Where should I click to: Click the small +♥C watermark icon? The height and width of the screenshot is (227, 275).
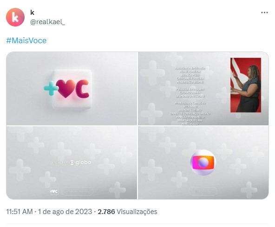(x=54, y=191)
